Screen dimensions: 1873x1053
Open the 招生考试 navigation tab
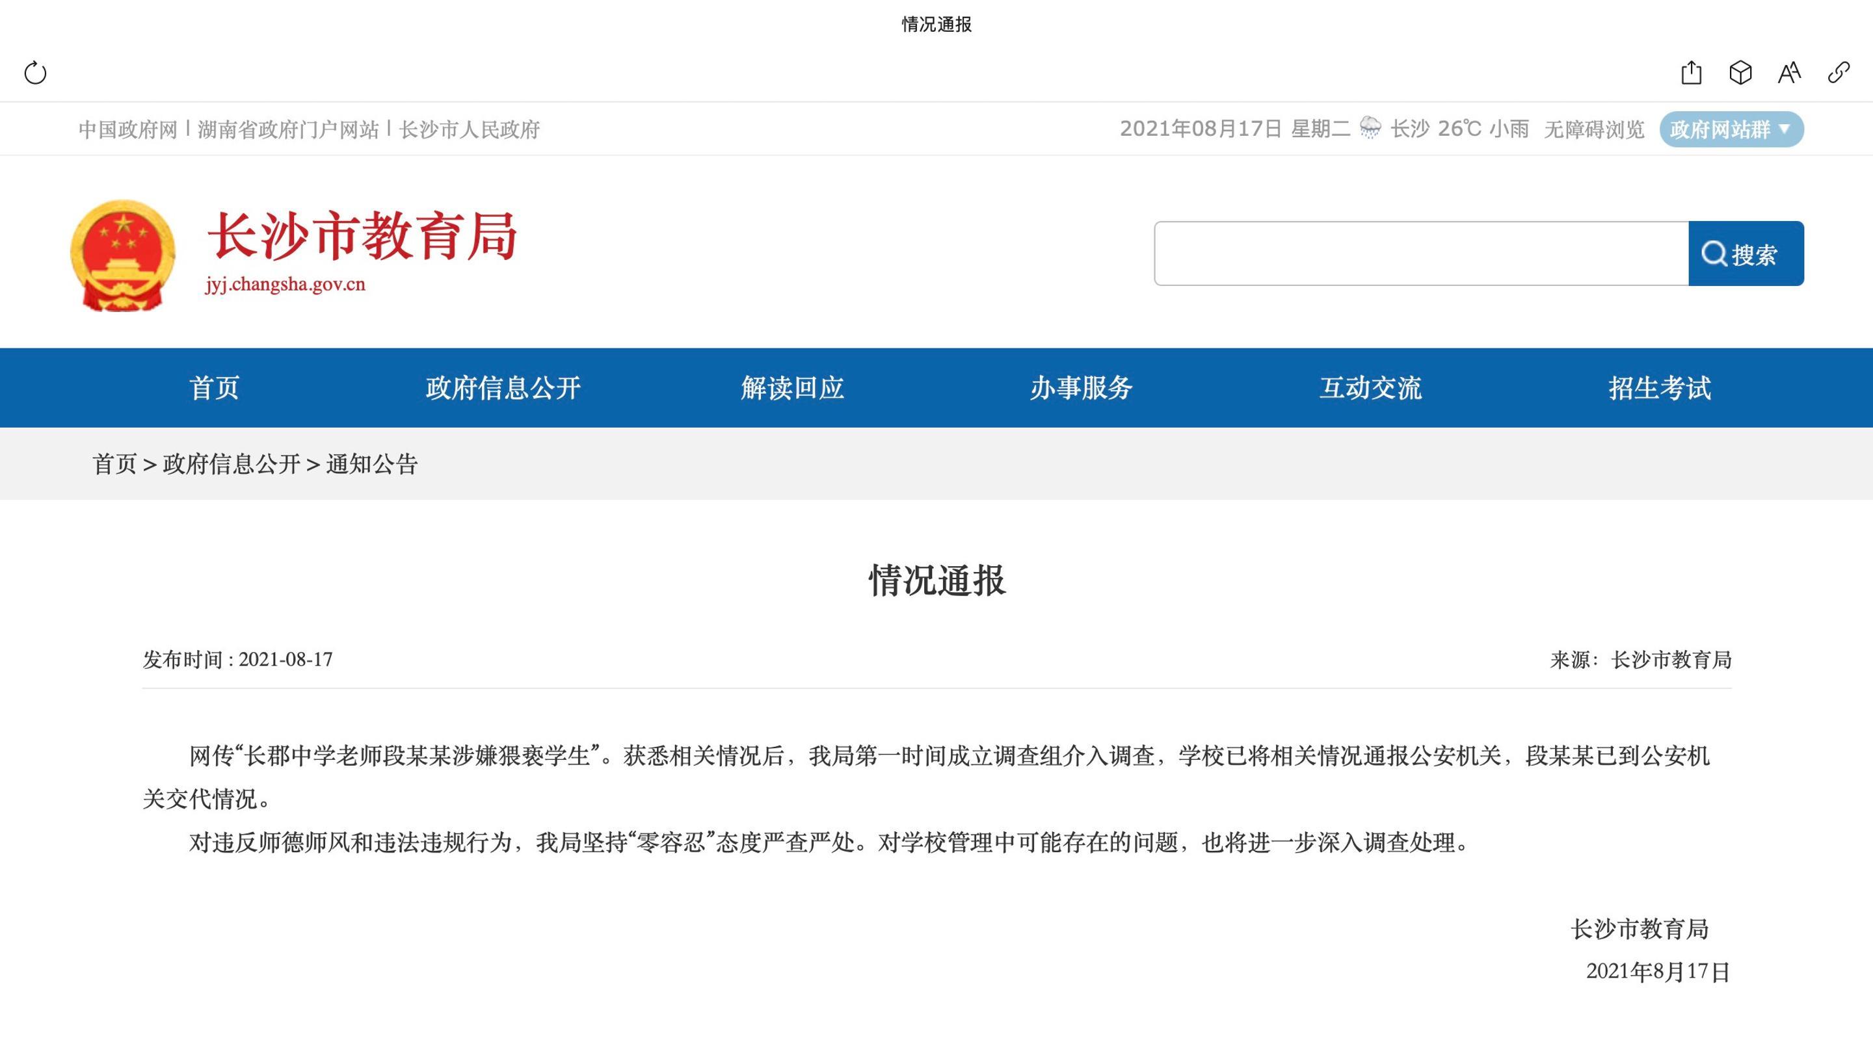tap(1659, 387)
